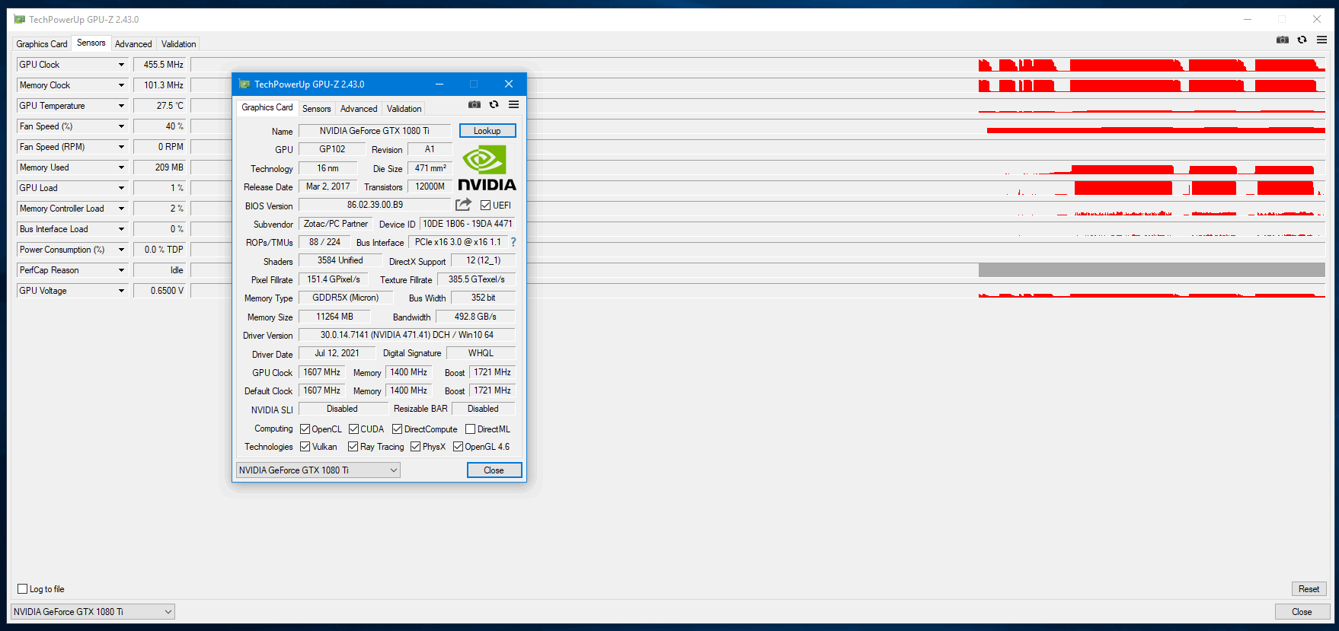Switch to the Advanced tab in the background window
The height and width of the screenshot is (631, 1339).
click(133, 44)
